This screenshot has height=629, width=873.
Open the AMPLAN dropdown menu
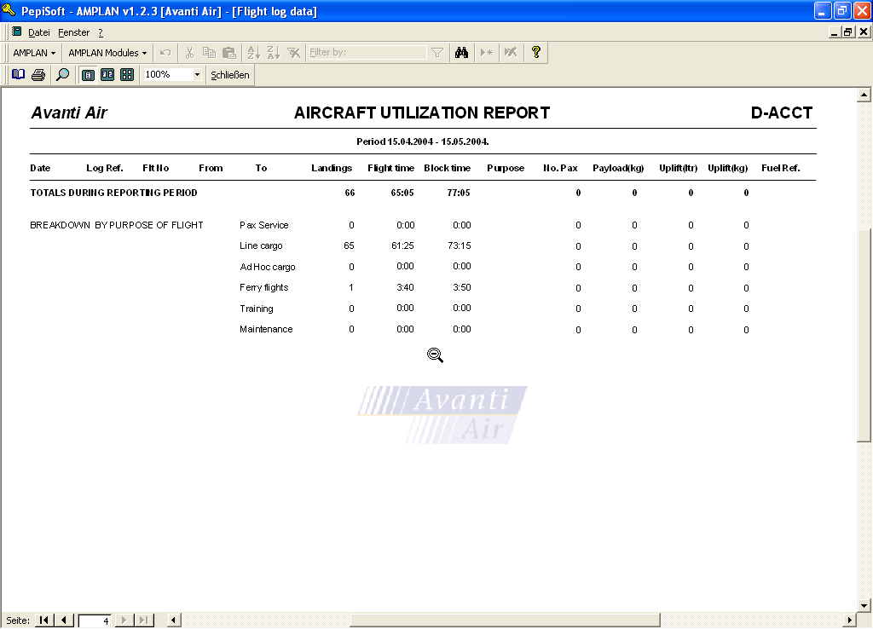34,53
